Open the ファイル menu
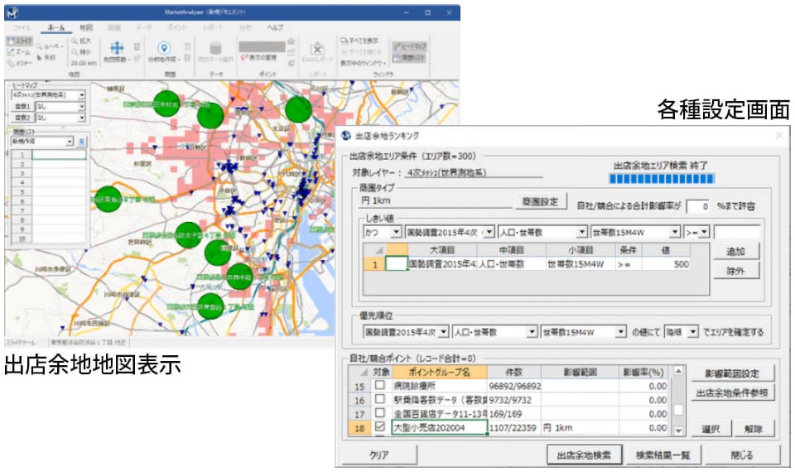Image resolution: width=795 pixels, height=472 pixels. pos(22,27)
